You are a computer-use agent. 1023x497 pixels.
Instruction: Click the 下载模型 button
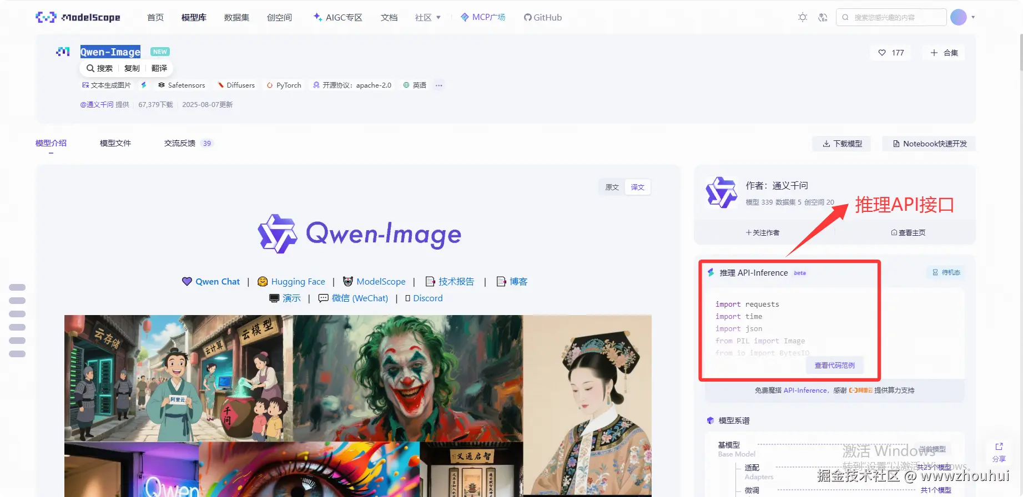click(842, 144)
